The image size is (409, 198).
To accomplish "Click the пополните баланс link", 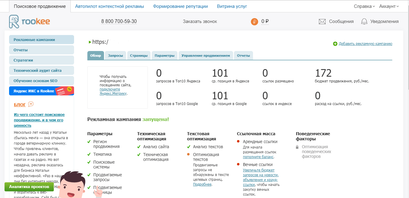I will point(258,157).
